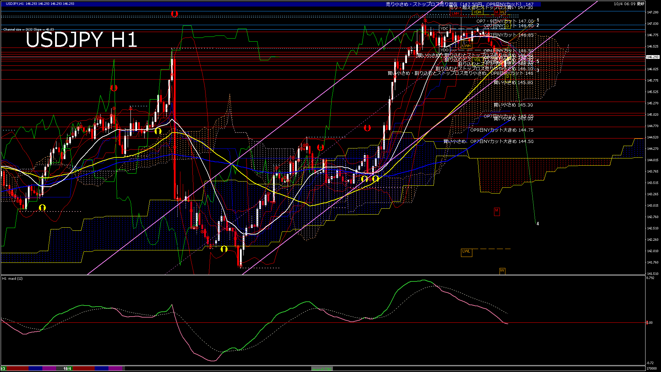Click the 10/4 date label on session bar

point(67,369)
